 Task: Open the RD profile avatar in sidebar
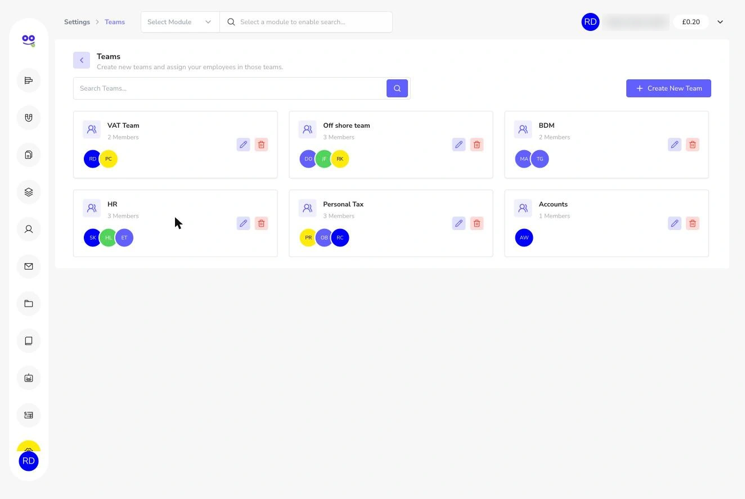(x=29, y=461)
